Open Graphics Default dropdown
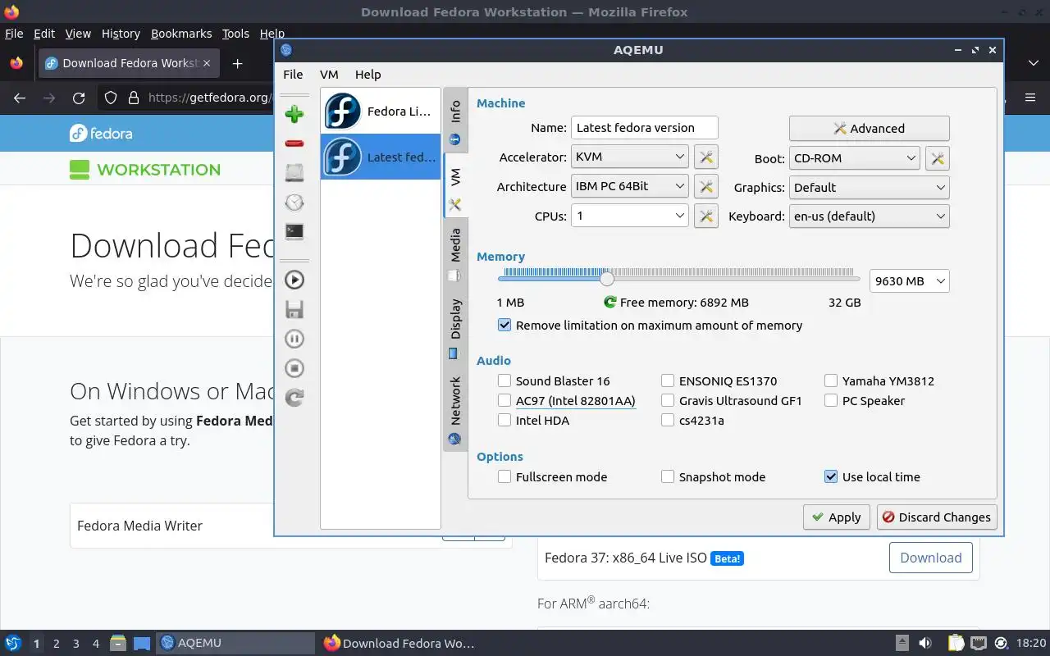The width and height of the screenshot is (1050, 656). [869, 187]
